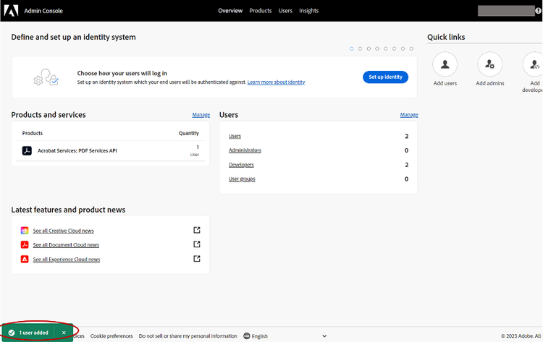
Task: Switch to the Products tab
Action: click(x=260, y=11)
